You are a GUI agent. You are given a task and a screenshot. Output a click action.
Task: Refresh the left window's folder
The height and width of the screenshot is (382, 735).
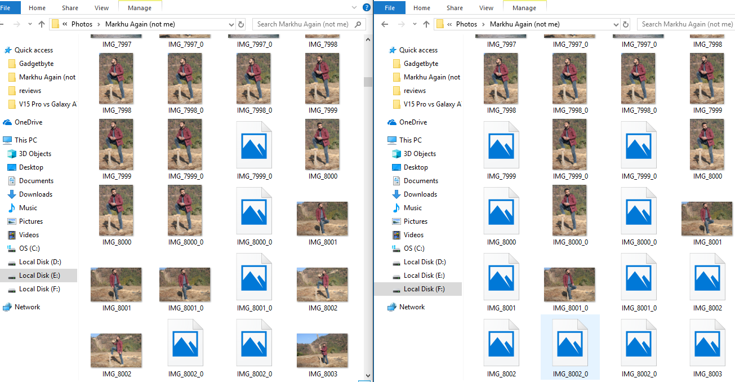[242, 24]
